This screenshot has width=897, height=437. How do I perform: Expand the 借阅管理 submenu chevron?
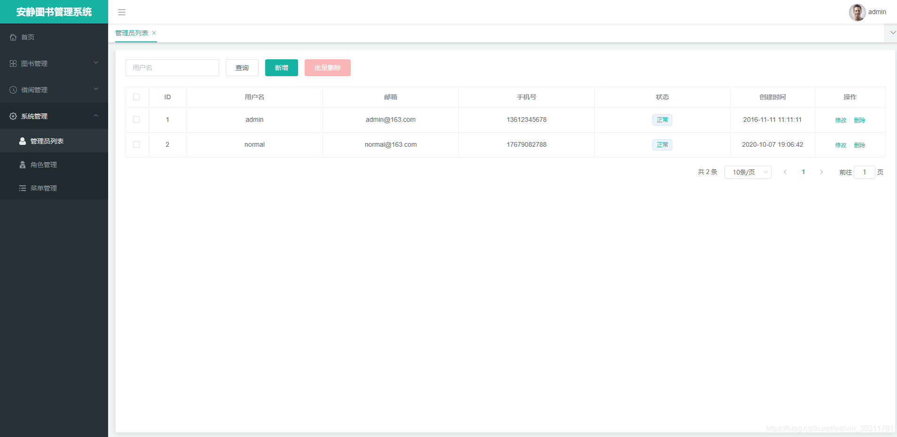pos(96,89)
